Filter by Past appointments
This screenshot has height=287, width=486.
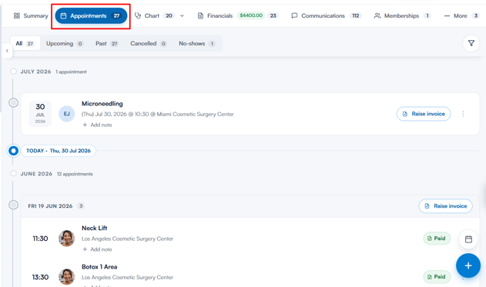(x=107, y=43)
